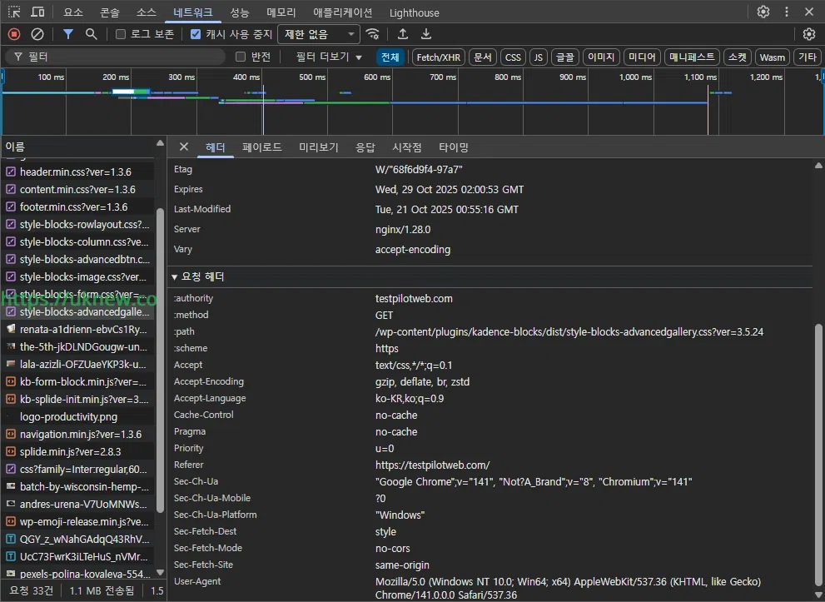Uncheck the 캐시 사용 중지 checkbox
Viewport: 825px width, 602px height.
tap(196, 34)
